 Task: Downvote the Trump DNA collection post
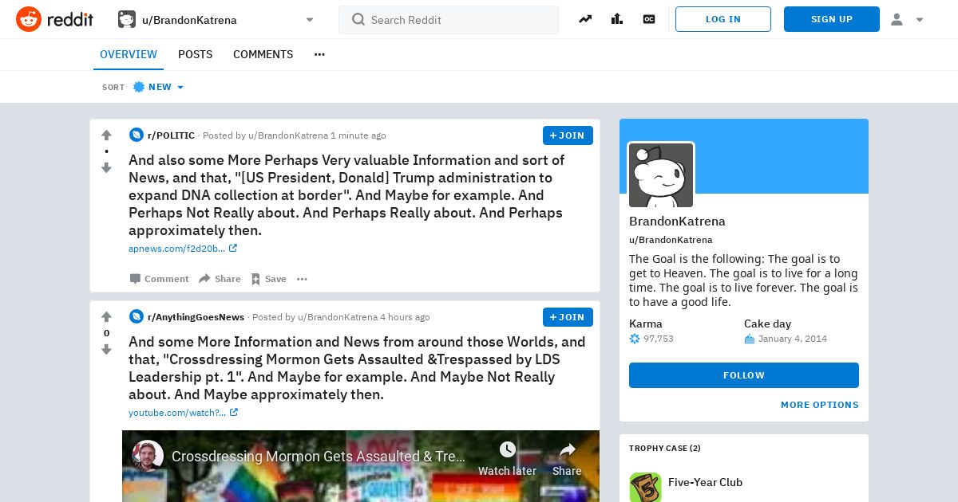[x=106, y=167]
